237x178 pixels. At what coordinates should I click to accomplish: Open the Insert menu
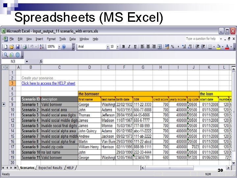pyautogui.click(x=39, y=39)
